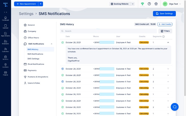Open the Locations sidebar icon
Screen dimensions: 186x116
point(5,65)
